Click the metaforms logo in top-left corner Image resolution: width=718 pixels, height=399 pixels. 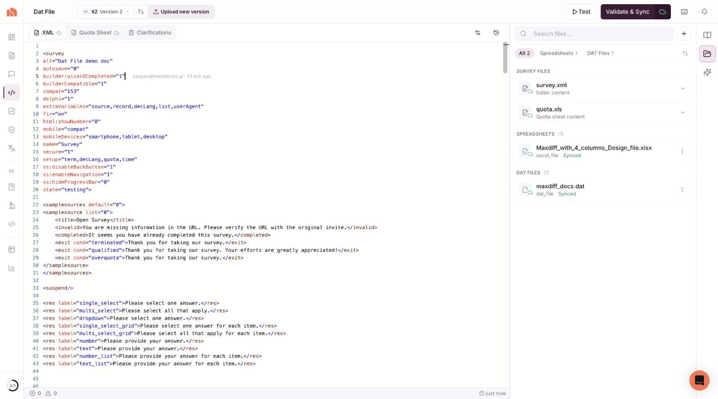point(12,12)
